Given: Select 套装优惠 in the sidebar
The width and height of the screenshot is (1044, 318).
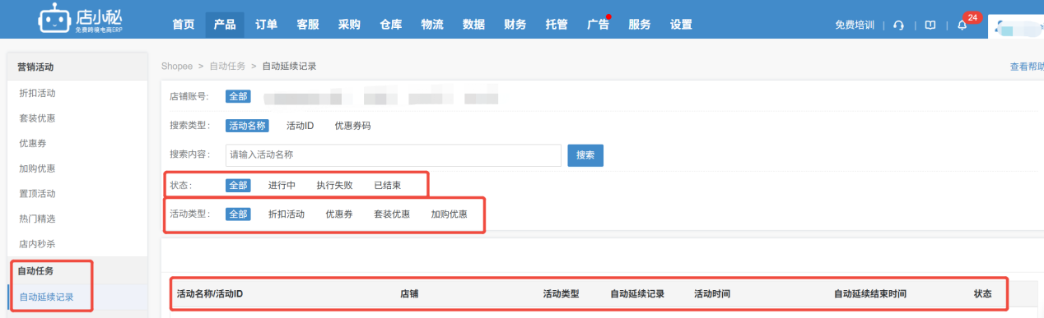Looking at the screenshot, I should pos(37,118).
